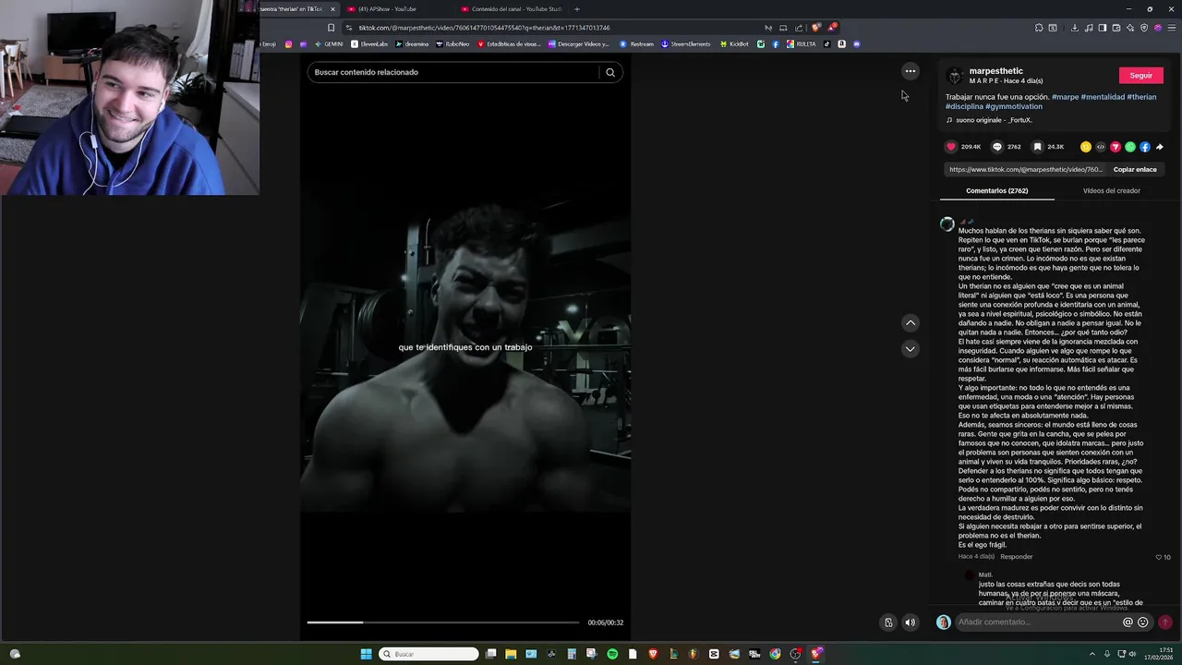Image resolution: width=1182 pixels, height=665 pixels.
Task: Go to the previous video arrow
Action: 911,322
